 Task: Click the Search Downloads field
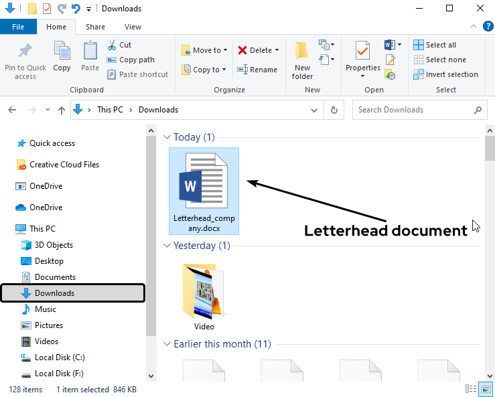coord(419,110)
